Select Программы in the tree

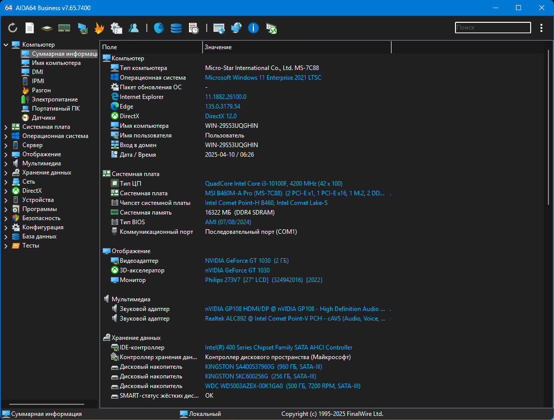40,209
